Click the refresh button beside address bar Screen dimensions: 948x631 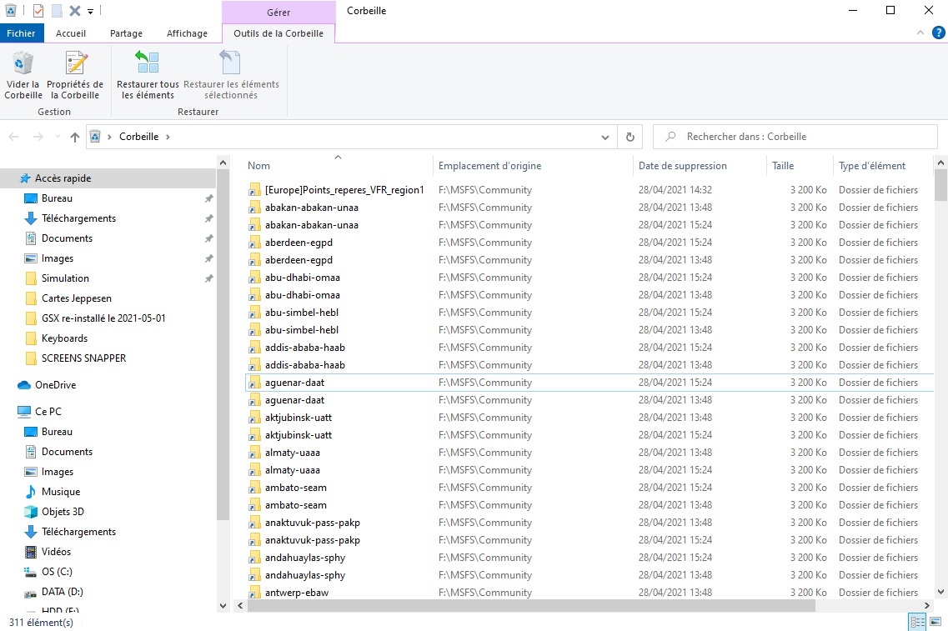point(630,137)
